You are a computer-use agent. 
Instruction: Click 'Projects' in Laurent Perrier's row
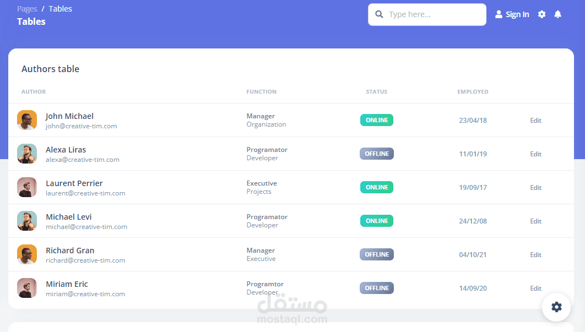coord(259,192)
